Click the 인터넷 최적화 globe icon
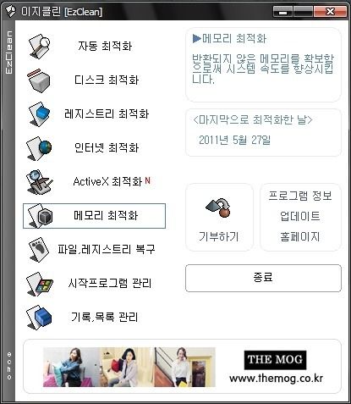 tap(39, 148)
